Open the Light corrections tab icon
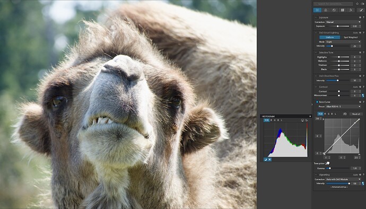366x209 pixels. pyautogui.click(x=317, y=10)
